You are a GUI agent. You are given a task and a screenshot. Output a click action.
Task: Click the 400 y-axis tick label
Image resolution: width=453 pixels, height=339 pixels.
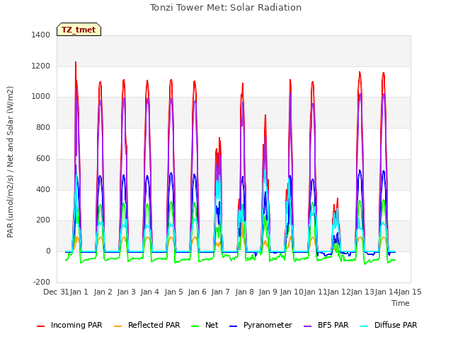43,189
